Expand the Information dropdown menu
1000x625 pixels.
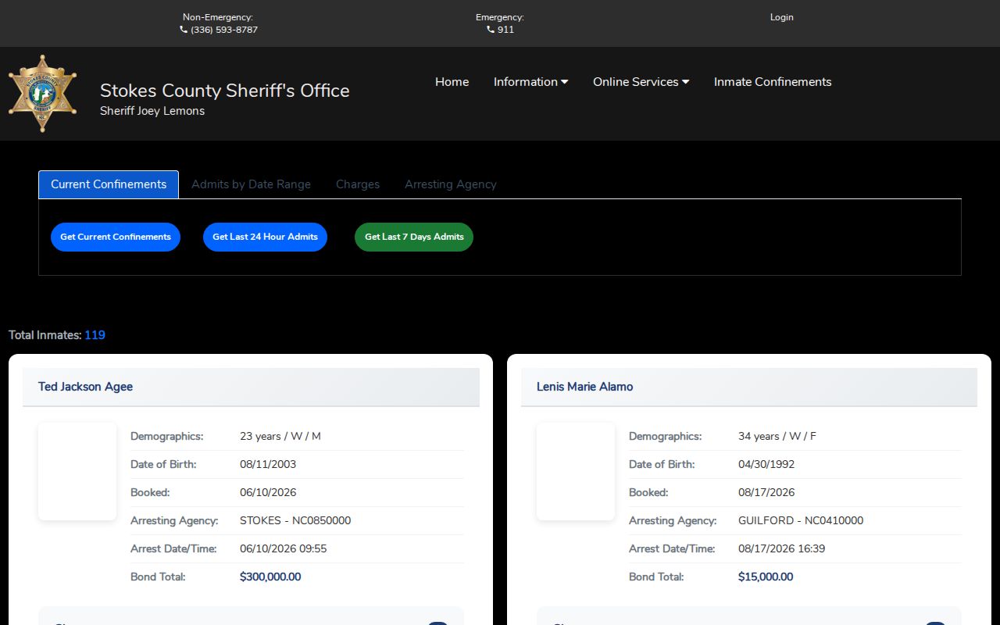point(530,82)
